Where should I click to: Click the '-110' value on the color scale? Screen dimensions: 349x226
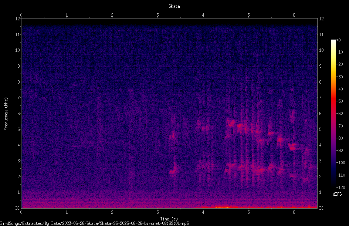[341, 175]
